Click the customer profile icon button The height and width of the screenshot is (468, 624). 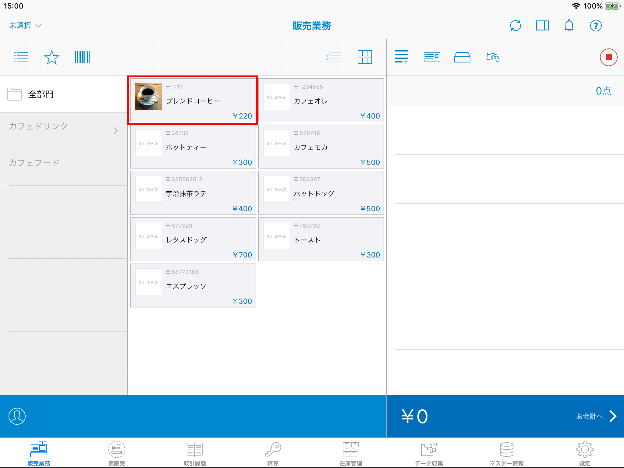click(17, 416)
